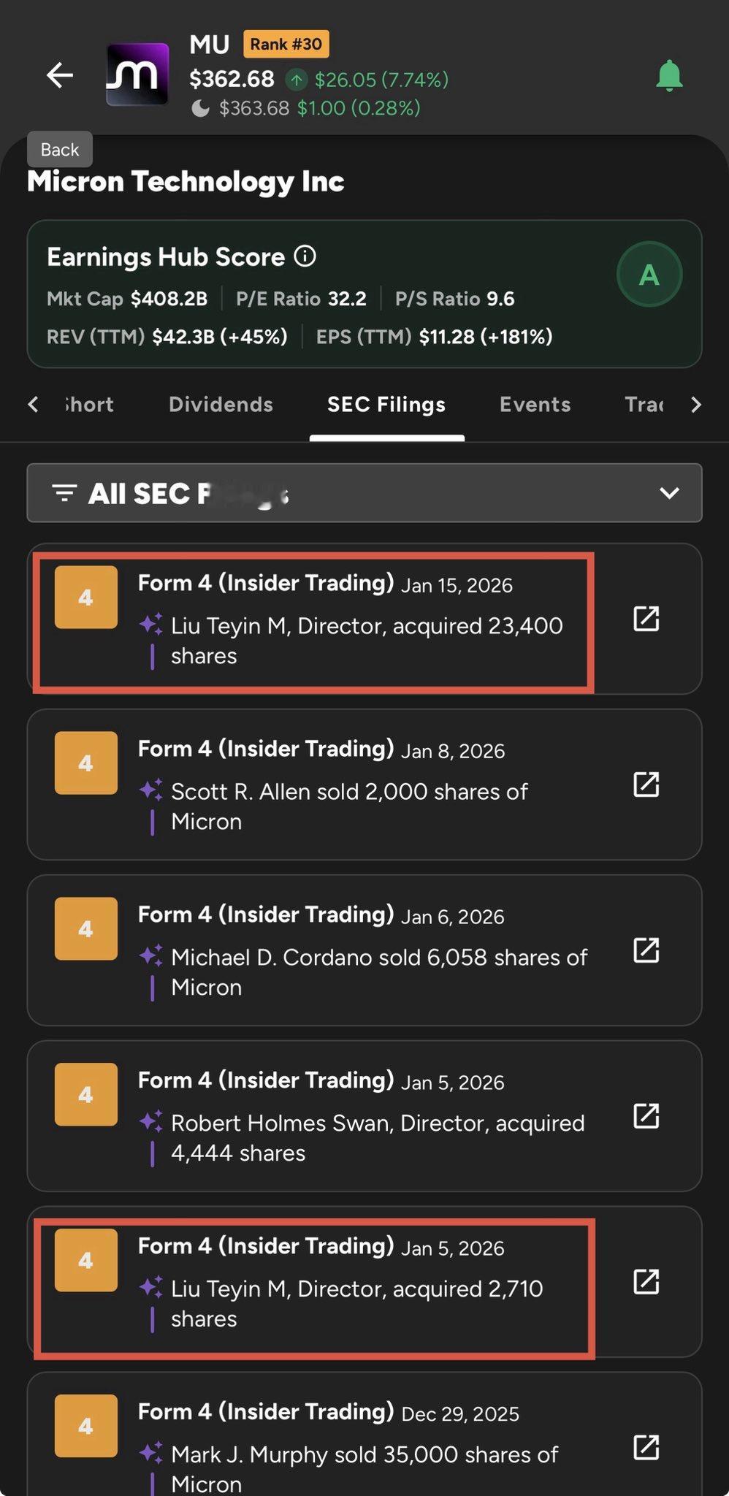Tap the Rank #30 badge

point(286,44)
